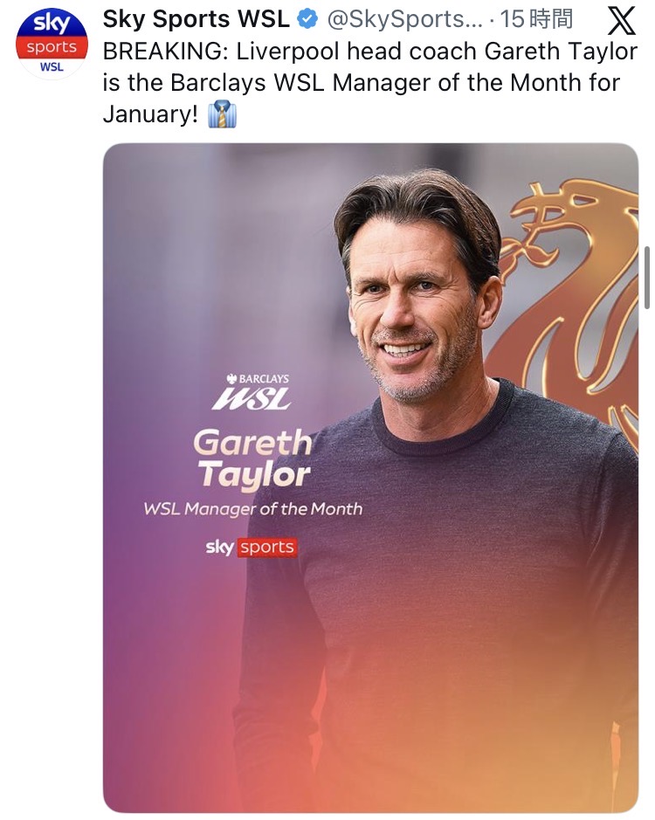Viewport: 655px width, 820px height.
Task: Click the small Barclays eagle emblem
Action: [x=231, y=378]
